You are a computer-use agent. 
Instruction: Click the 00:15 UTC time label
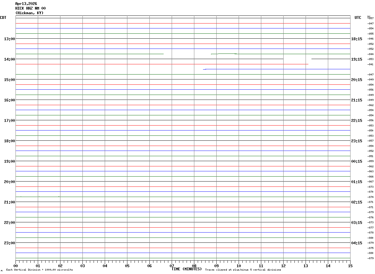point(357,161)
